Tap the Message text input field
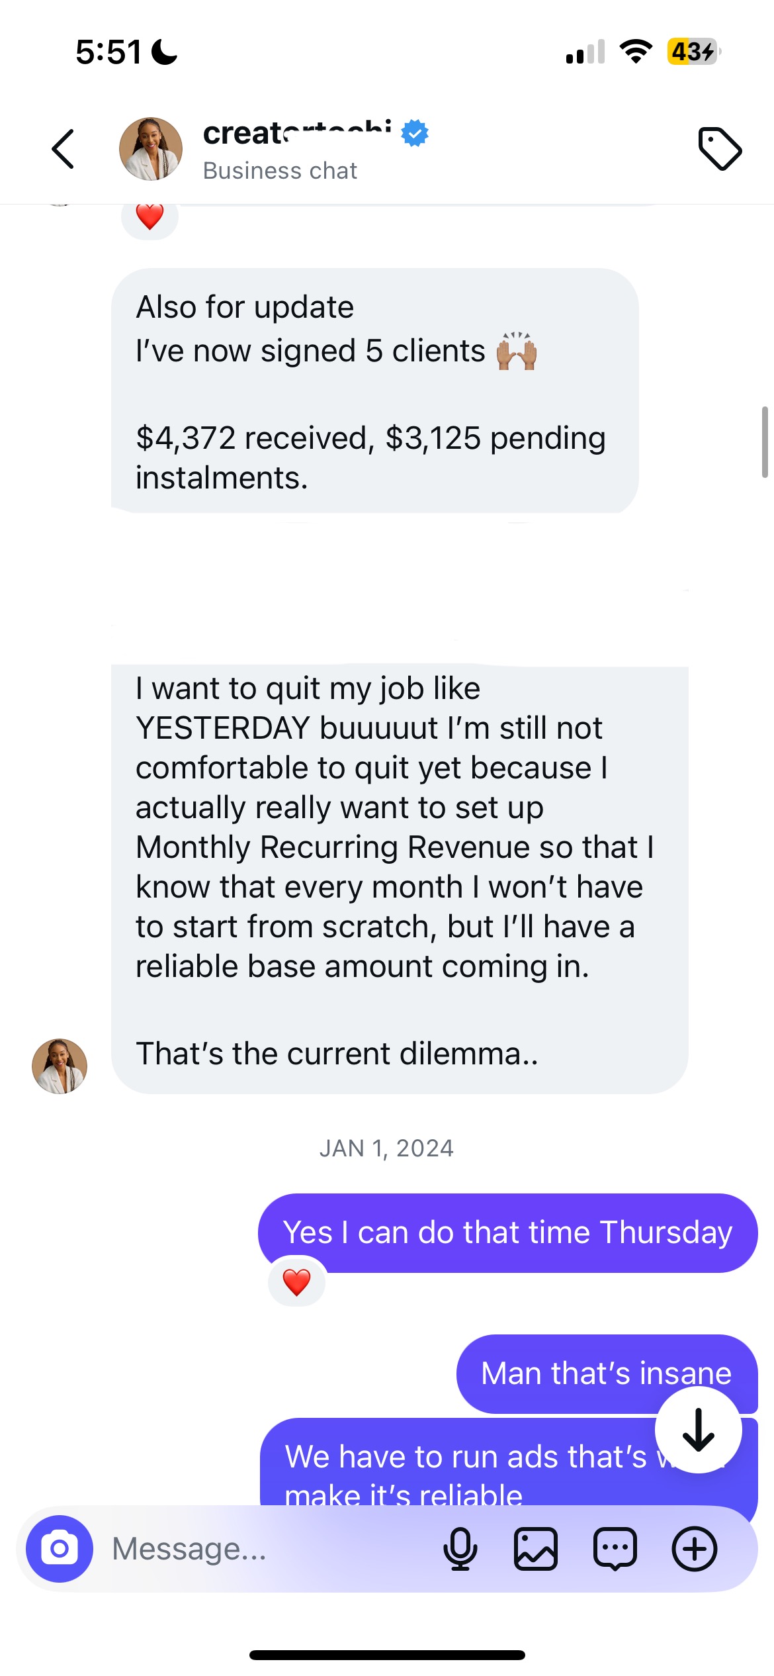Screen dimensions: 774x1676 click(265, 1549)
